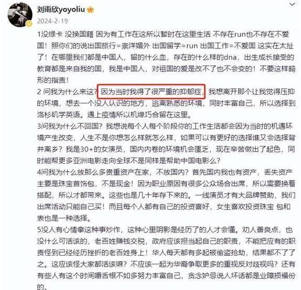Open the post options chevron menu
301x290 pixels.
[x=292, y=4]
